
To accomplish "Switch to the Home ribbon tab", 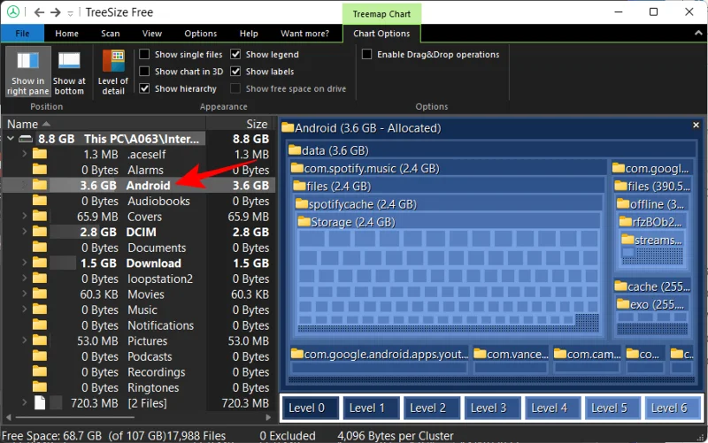I will point(67,34).
